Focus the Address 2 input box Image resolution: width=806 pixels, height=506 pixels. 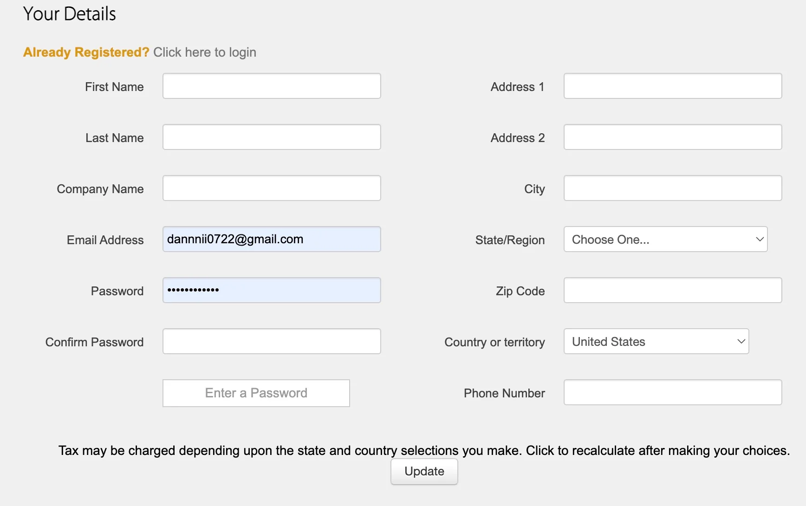[673, 137]
